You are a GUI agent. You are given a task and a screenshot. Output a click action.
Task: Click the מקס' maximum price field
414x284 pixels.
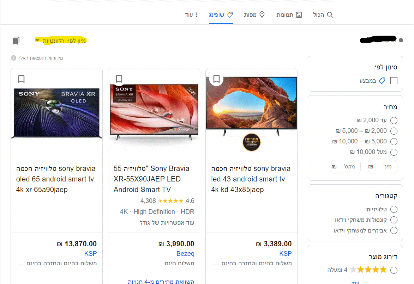point(346,167)
